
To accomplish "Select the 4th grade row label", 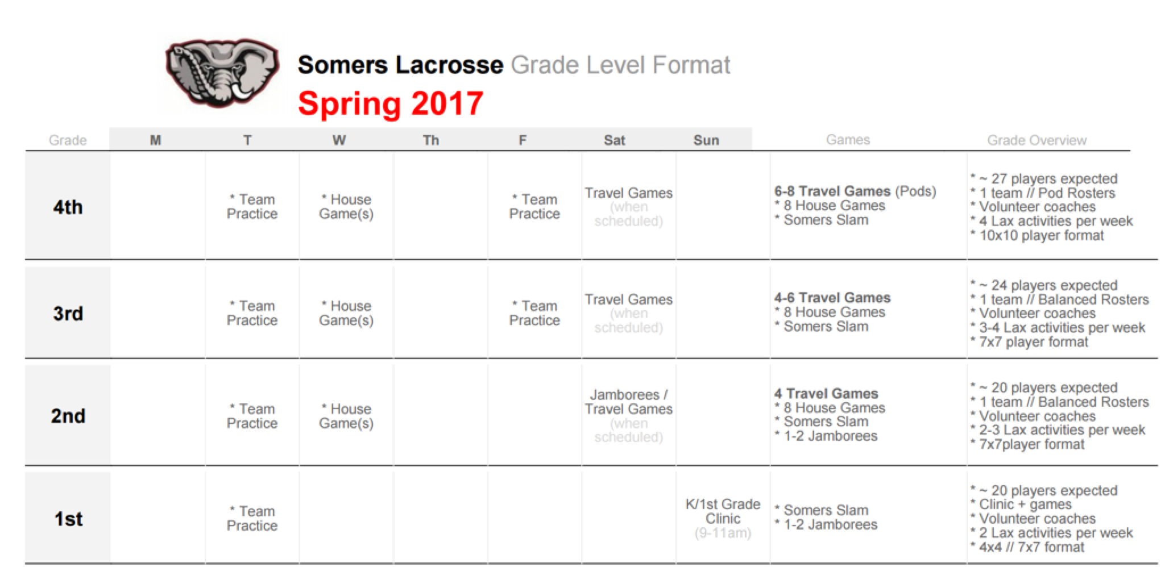I will [x=68, y=207].
